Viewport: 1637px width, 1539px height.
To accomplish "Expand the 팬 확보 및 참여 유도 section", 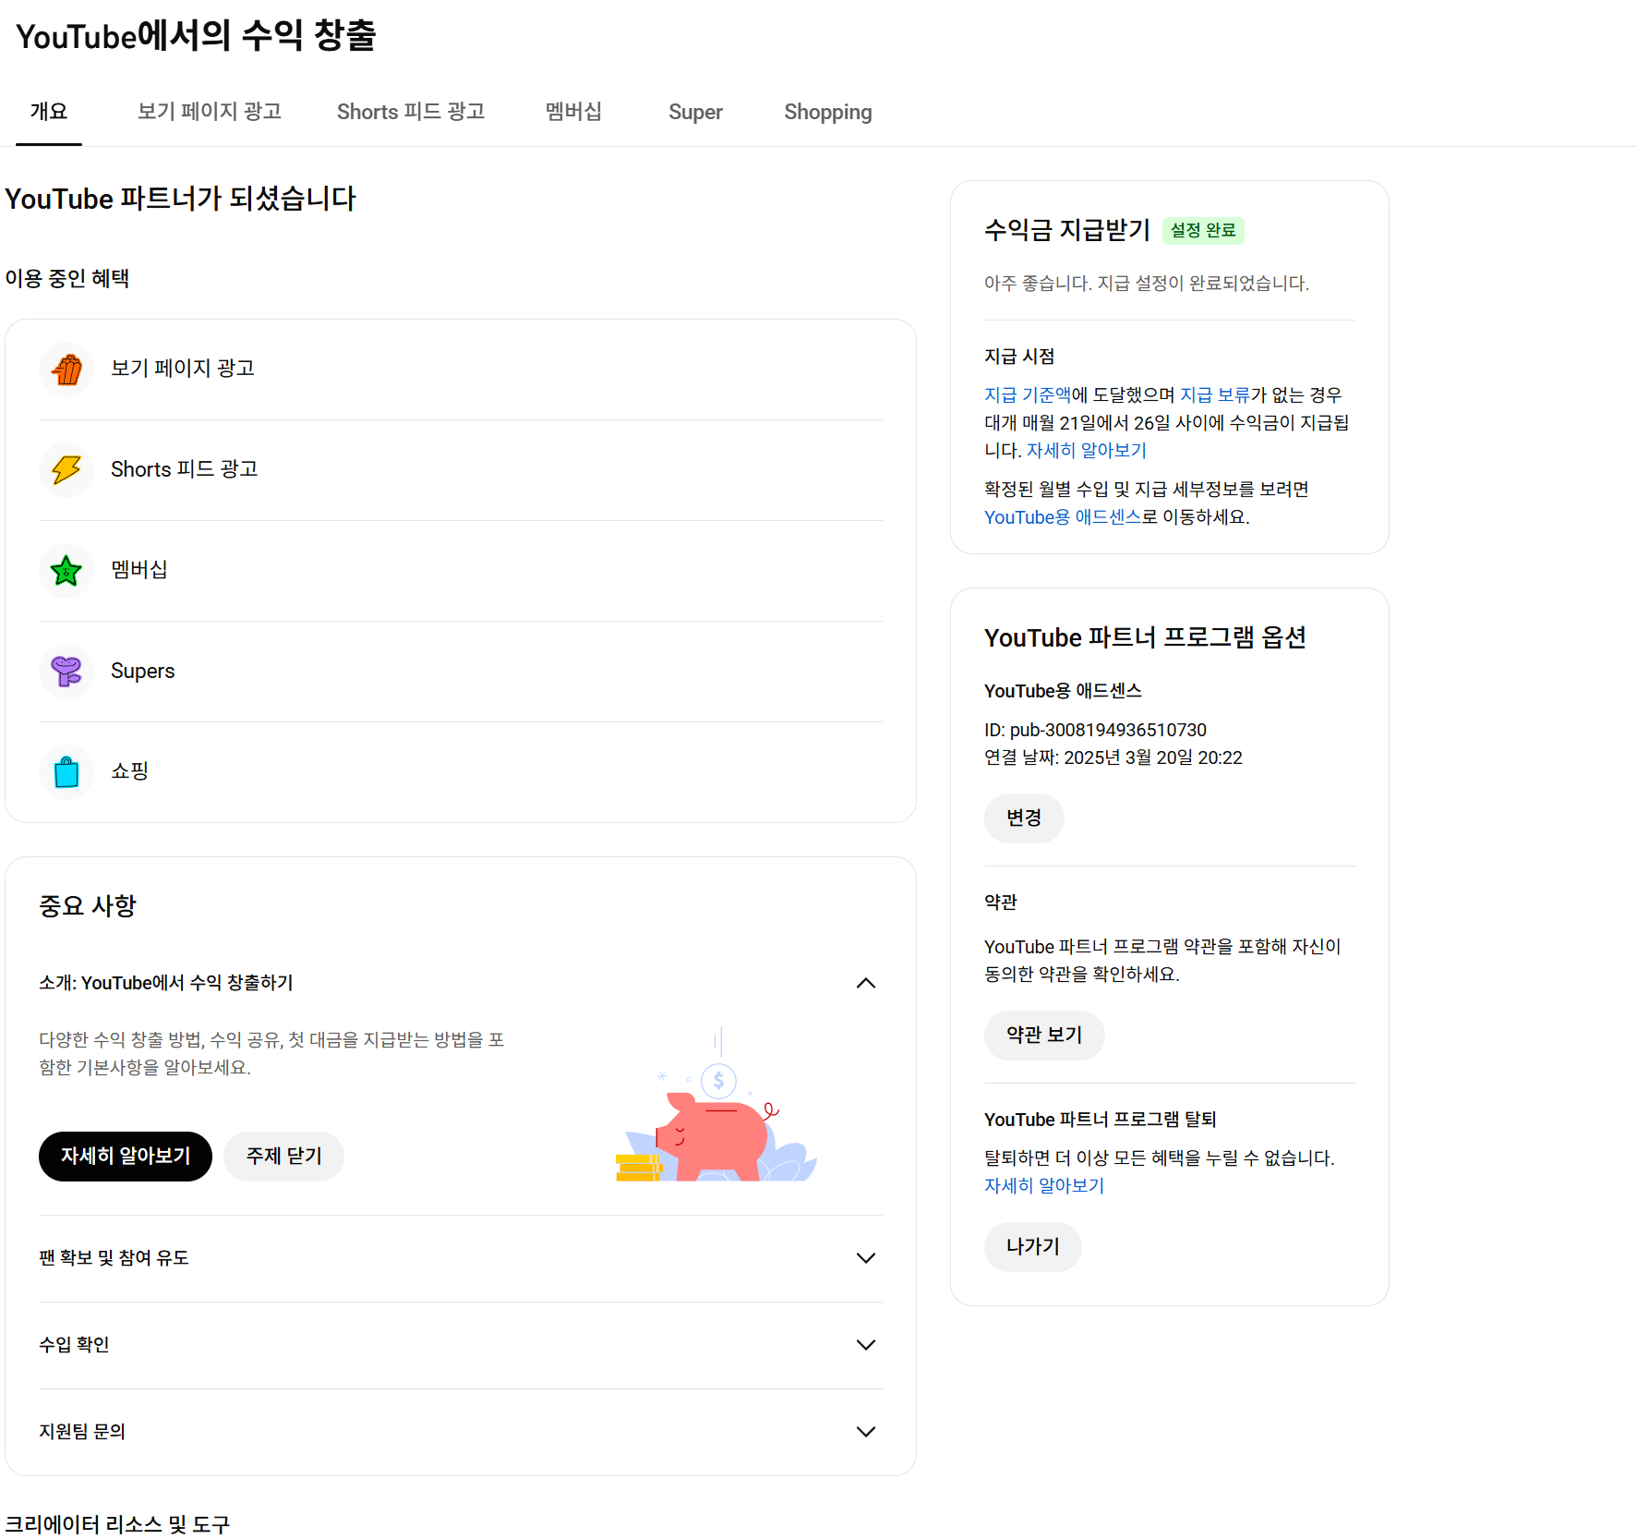I will (x=865, y=1258).
